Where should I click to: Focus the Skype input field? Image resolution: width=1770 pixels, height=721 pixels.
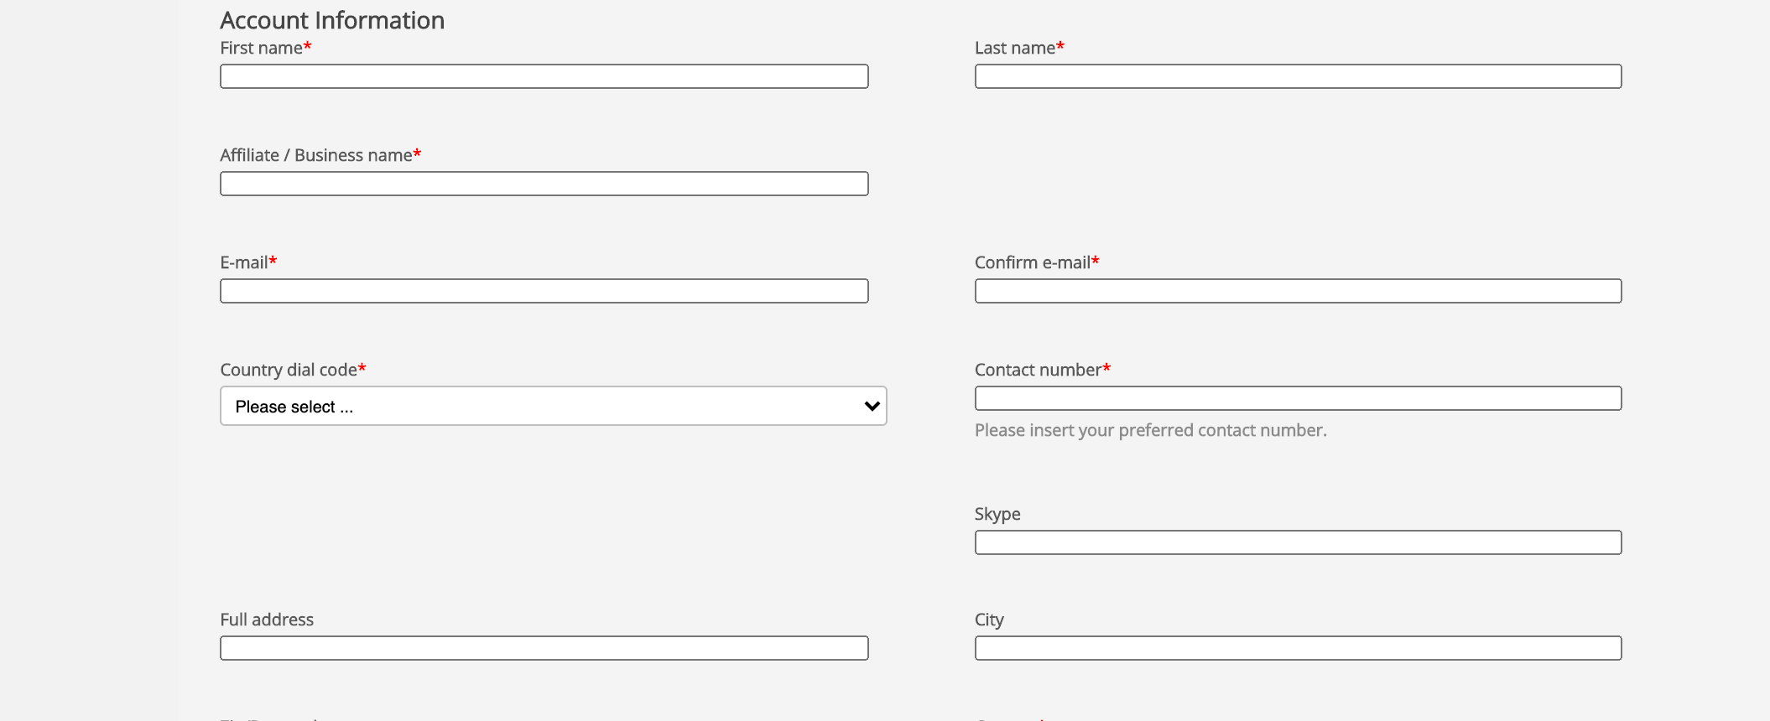[1298, 542]
